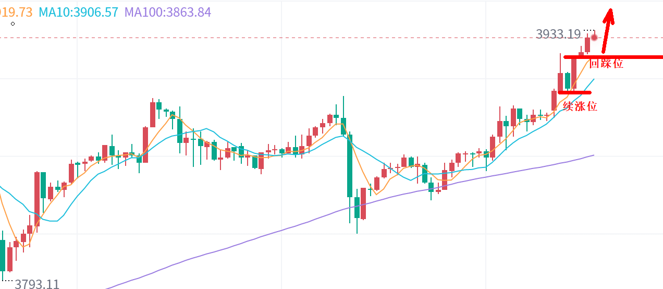Select the tallest green candlestick of the sharp drop
The width and height of the screenshot is (663, 289).
(350, 165)
